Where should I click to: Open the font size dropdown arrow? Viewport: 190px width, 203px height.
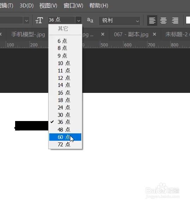coord(78,20)
